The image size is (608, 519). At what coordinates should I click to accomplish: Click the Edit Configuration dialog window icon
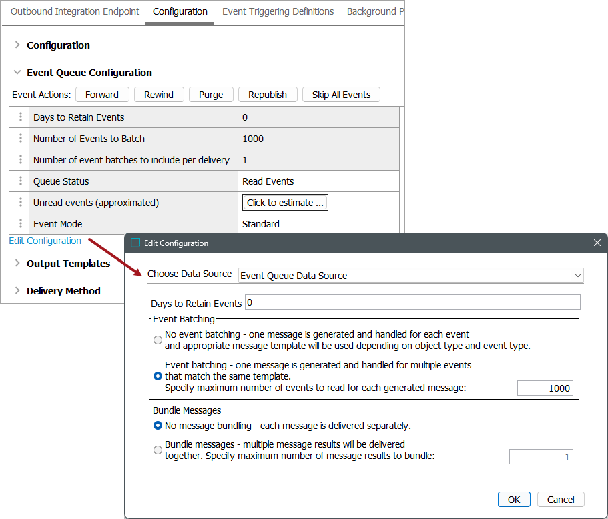pos(135,243)
